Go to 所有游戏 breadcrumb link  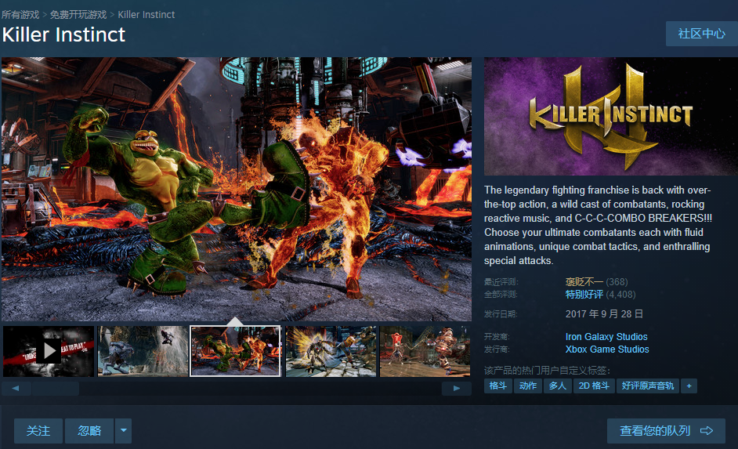click(20, 15)
